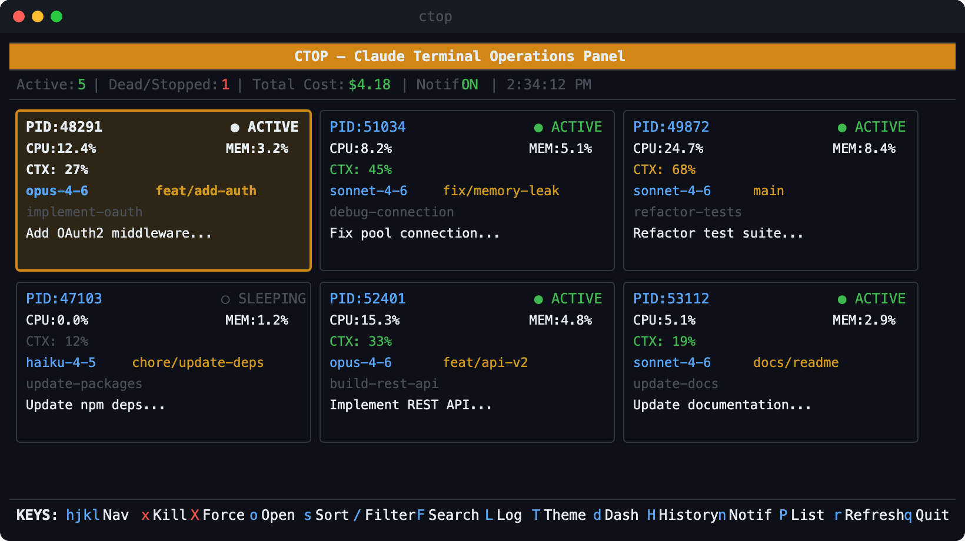Click the main branch label

pyautogui.click(x=768, y=191)
